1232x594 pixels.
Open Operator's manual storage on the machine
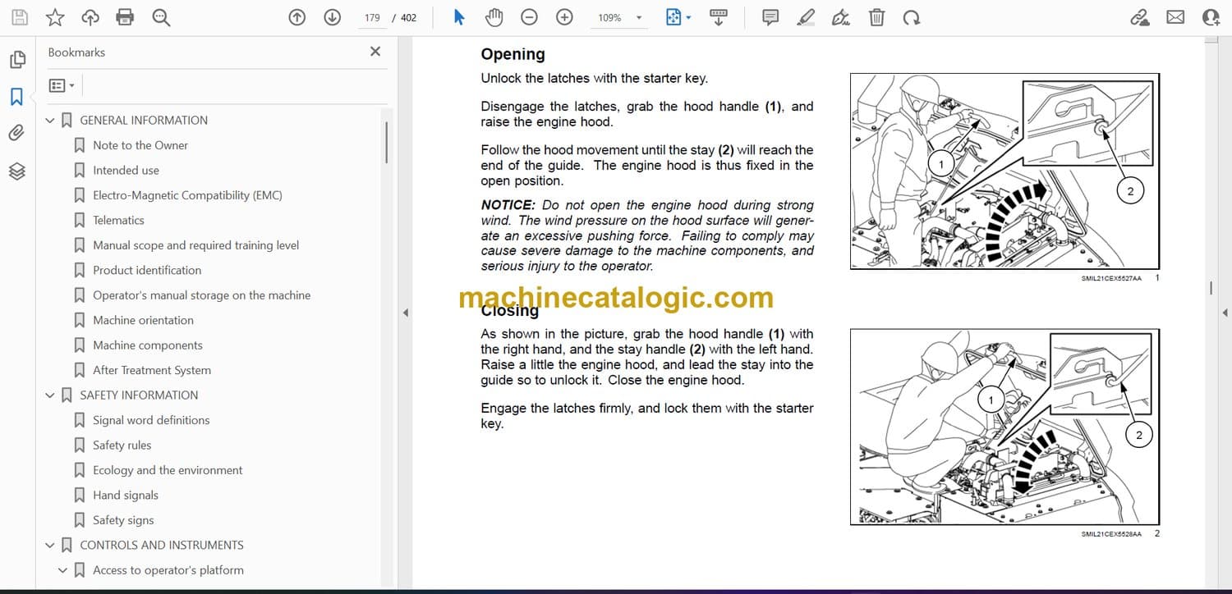tap(201, 295)
